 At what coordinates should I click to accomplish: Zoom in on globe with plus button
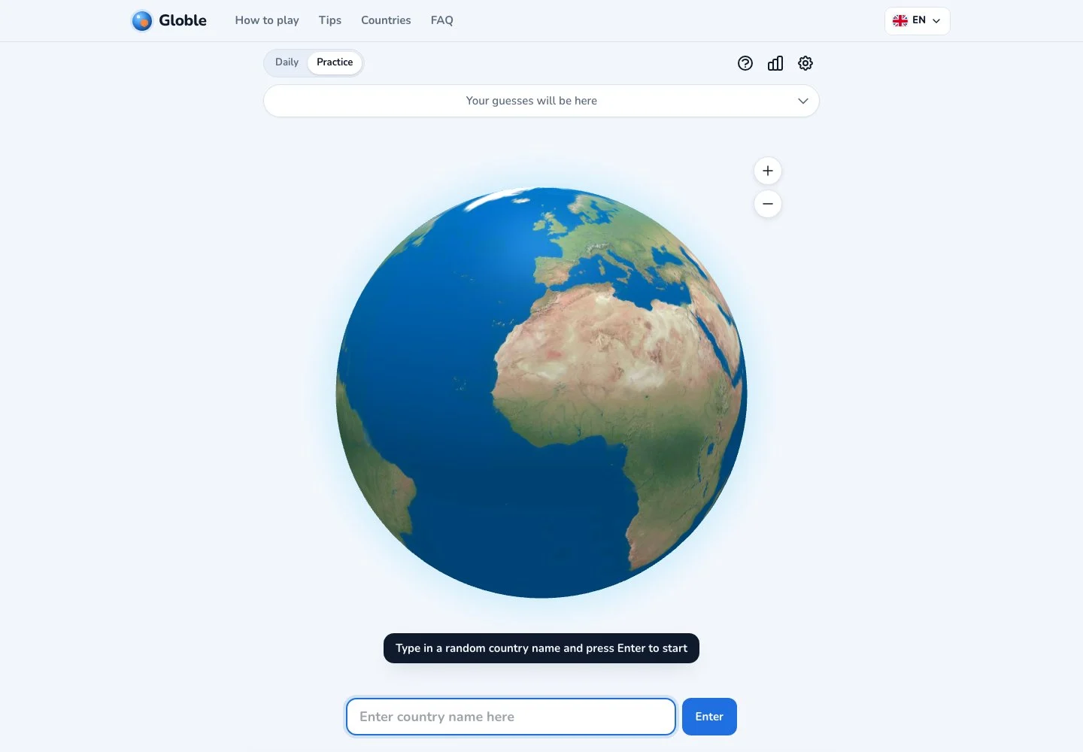point(768,171)
